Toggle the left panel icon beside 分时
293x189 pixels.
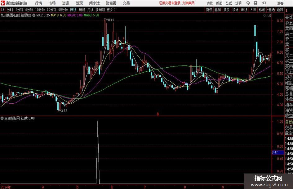[2, 10]
